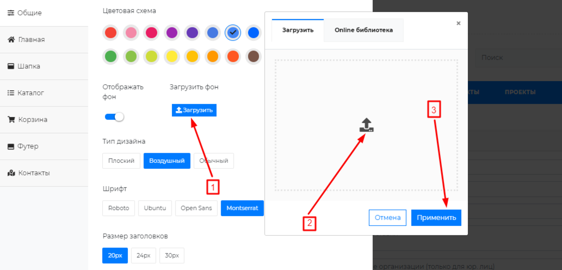This screenshot has width=562, height=270.
Task: Click the Отмена button
Action: [x=387, y=217]
